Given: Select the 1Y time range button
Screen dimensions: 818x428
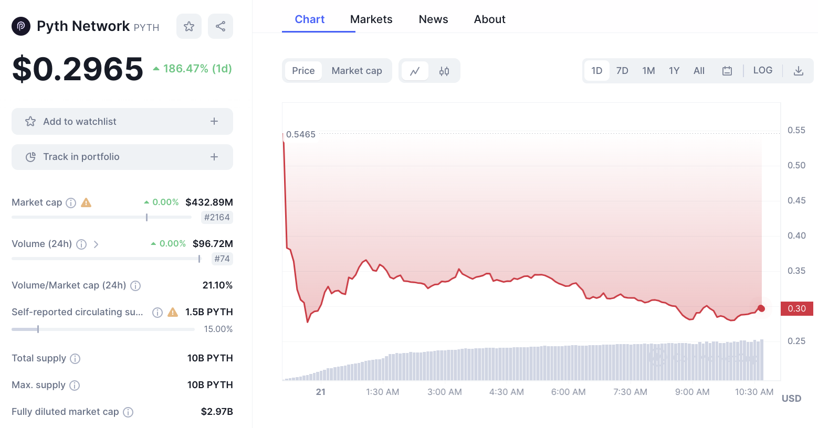Looking at the screenshot, I should point(674,71).
